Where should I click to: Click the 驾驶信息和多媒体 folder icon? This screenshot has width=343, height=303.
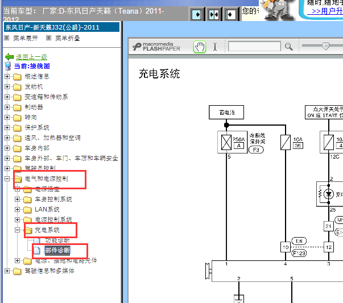(x=17, y=271)
